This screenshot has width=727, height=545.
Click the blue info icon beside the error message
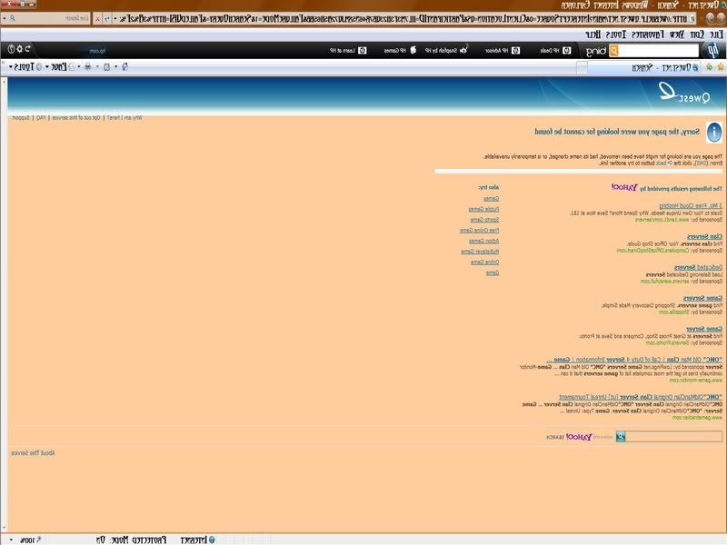pyautogui.click(x=714, y=133)
